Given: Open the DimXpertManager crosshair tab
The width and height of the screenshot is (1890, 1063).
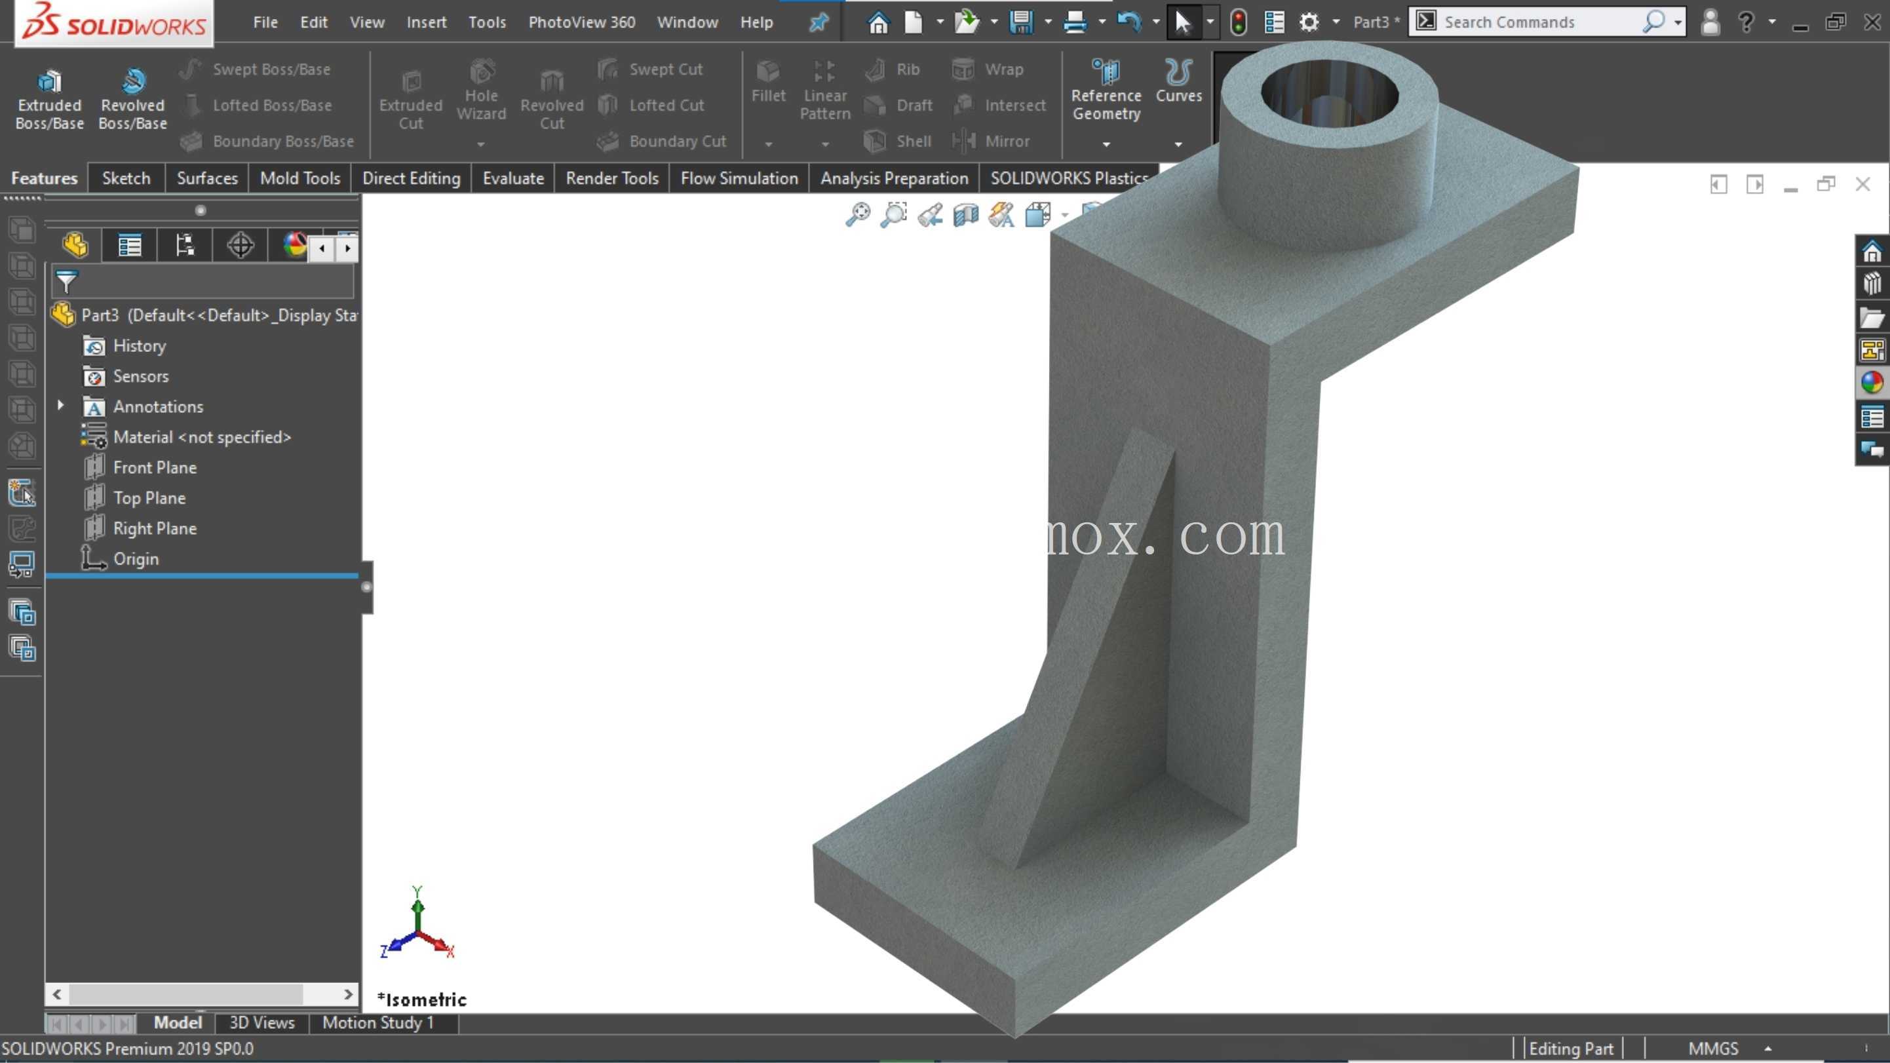Looking at the screenshot, I should [240, 245].
